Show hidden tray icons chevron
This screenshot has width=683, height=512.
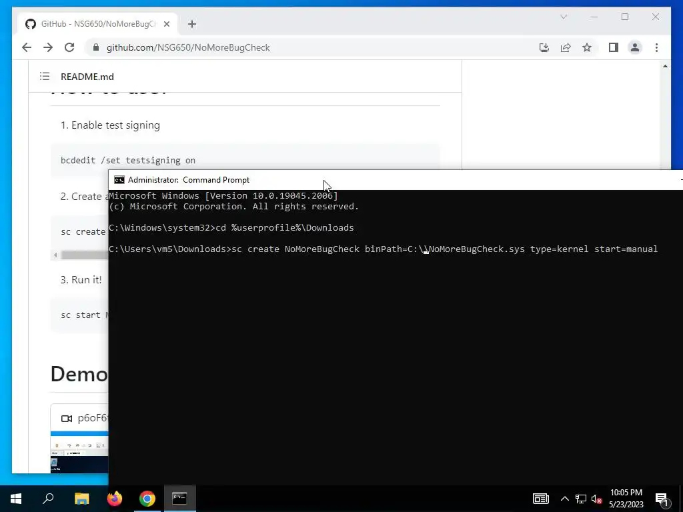pyautogui.click(x=564, y=499)
